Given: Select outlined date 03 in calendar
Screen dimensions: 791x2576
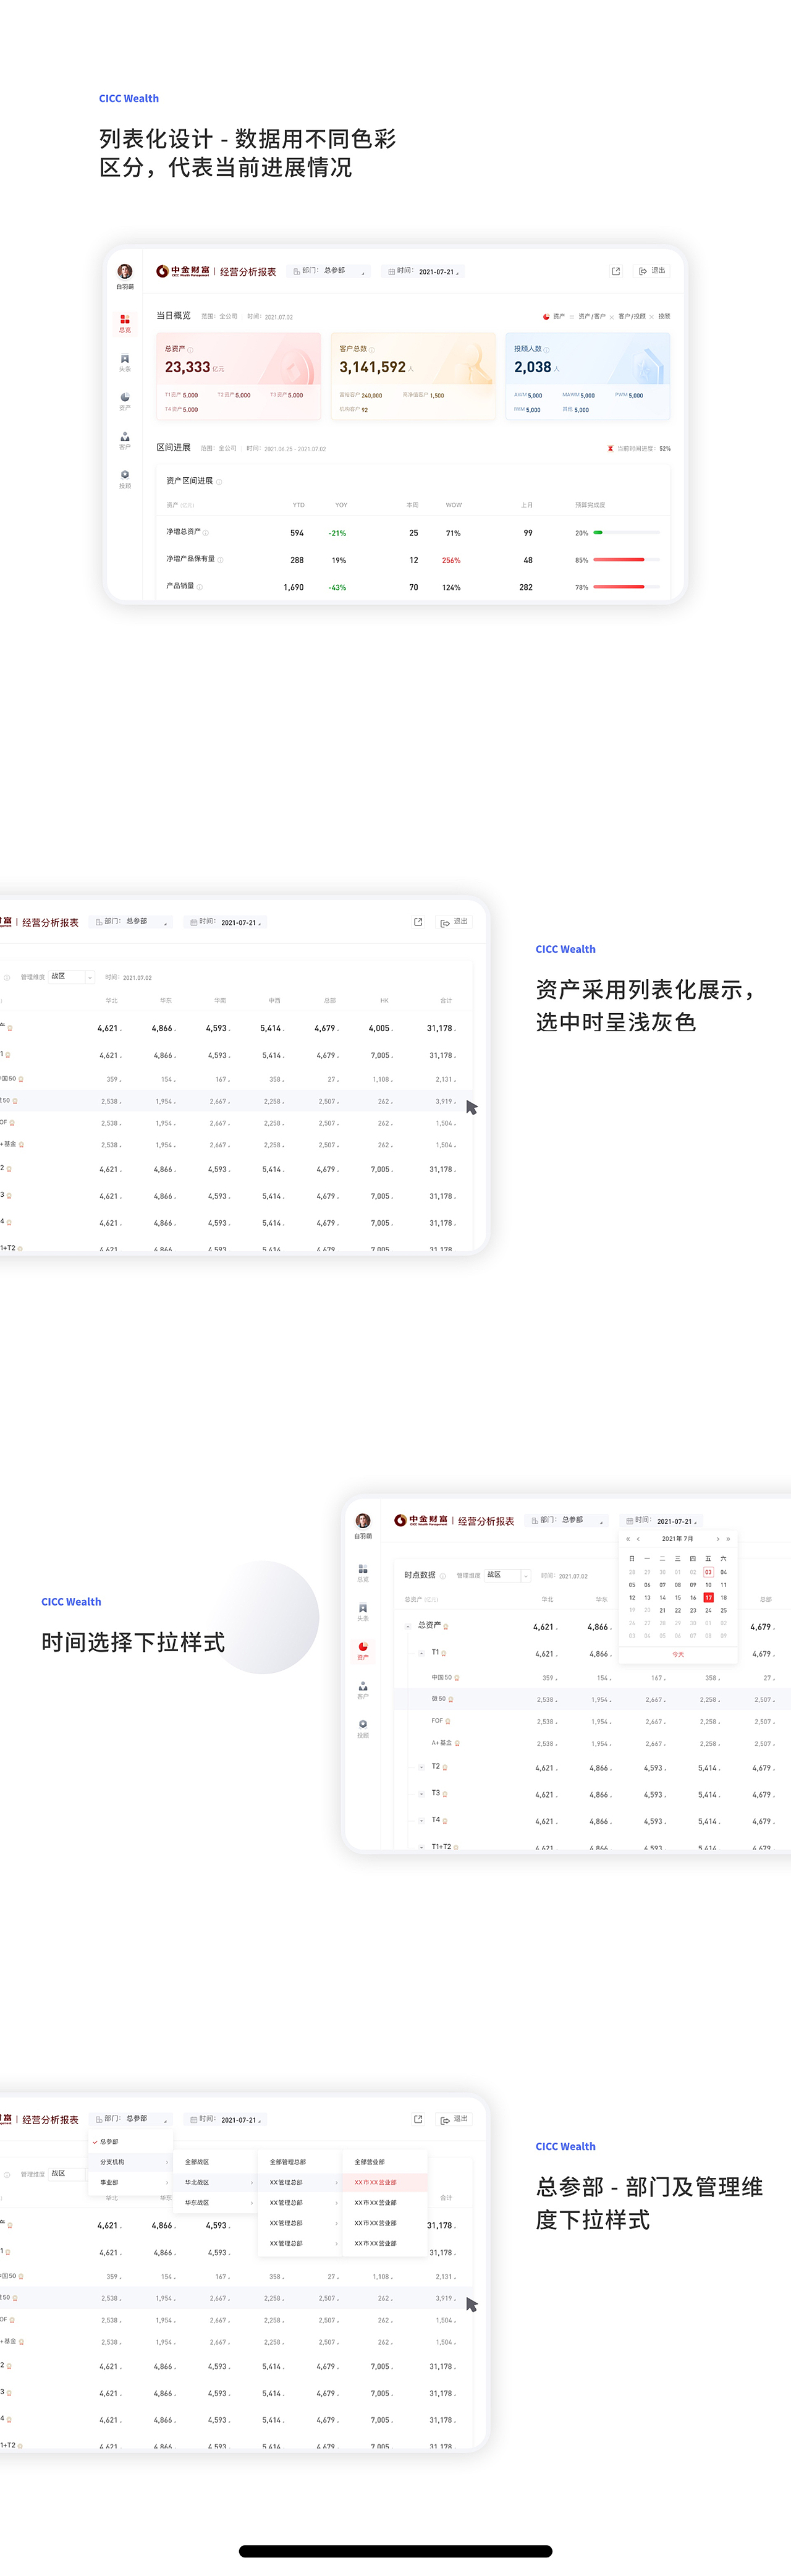Looking at the screenshot, I should [708, 1572].
